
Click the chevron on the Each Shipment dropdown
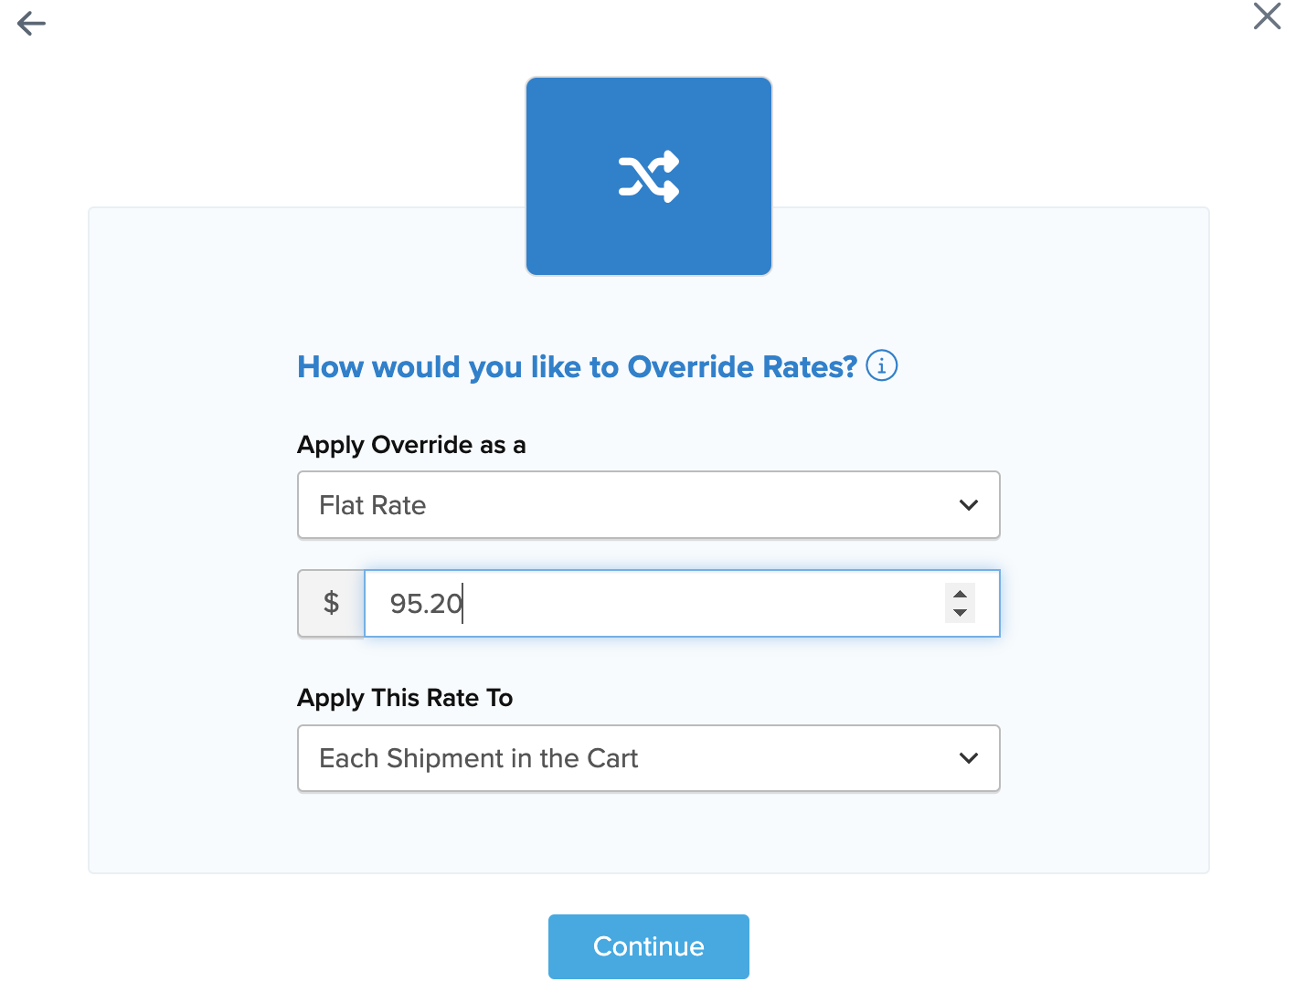coord(969,758)
